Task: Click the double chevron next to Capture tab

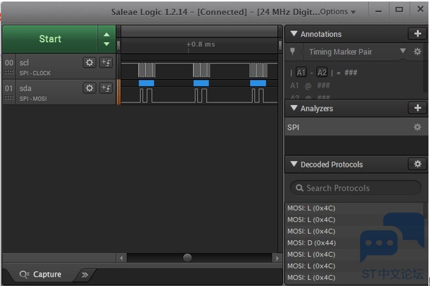Action: coord(85,275)
